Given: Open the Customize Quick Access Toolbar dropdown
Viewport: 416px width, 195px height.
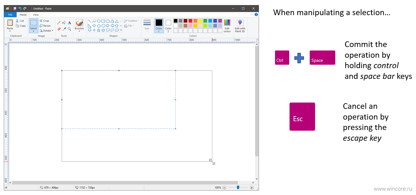Looking at the screenshot, I should (29, 9).
